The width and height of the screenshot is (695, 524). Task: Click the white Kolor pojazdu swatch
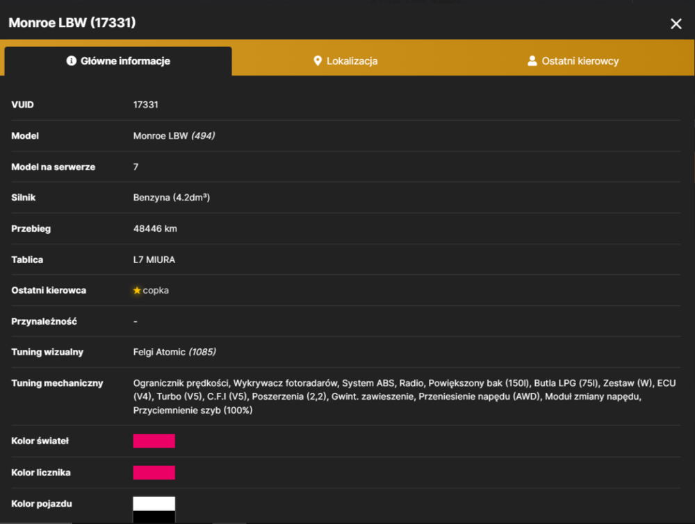coord(154,504)
